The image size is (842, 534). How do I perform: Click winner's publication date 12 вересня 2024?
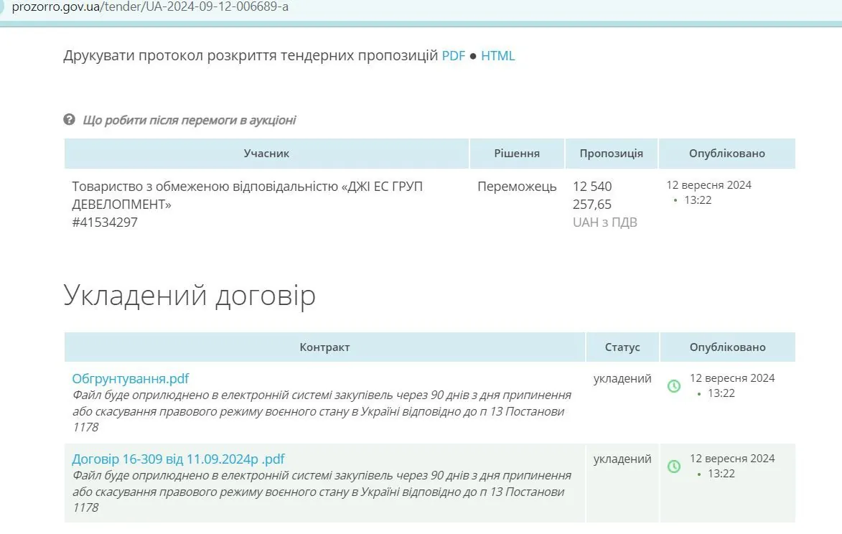click(x=708, y=185)
